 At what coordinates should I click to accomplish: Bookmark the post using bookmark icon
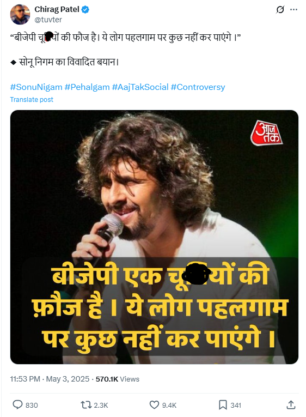[223, 405]
